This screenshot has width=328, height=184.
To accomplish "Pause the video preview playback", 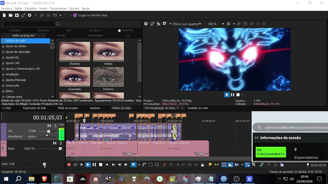I will [232, 95].
